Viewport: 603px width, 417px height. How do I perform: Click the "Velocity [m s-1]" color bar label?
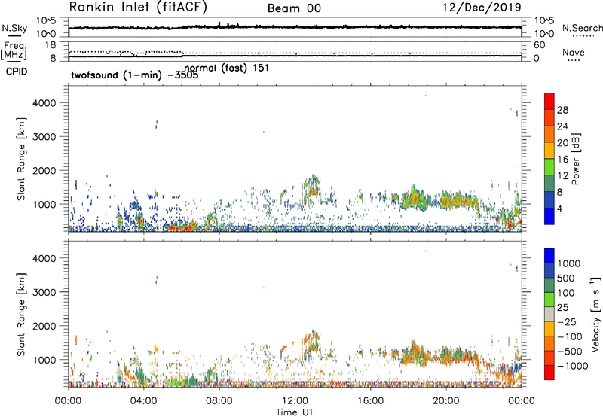(x=595, y=314)
